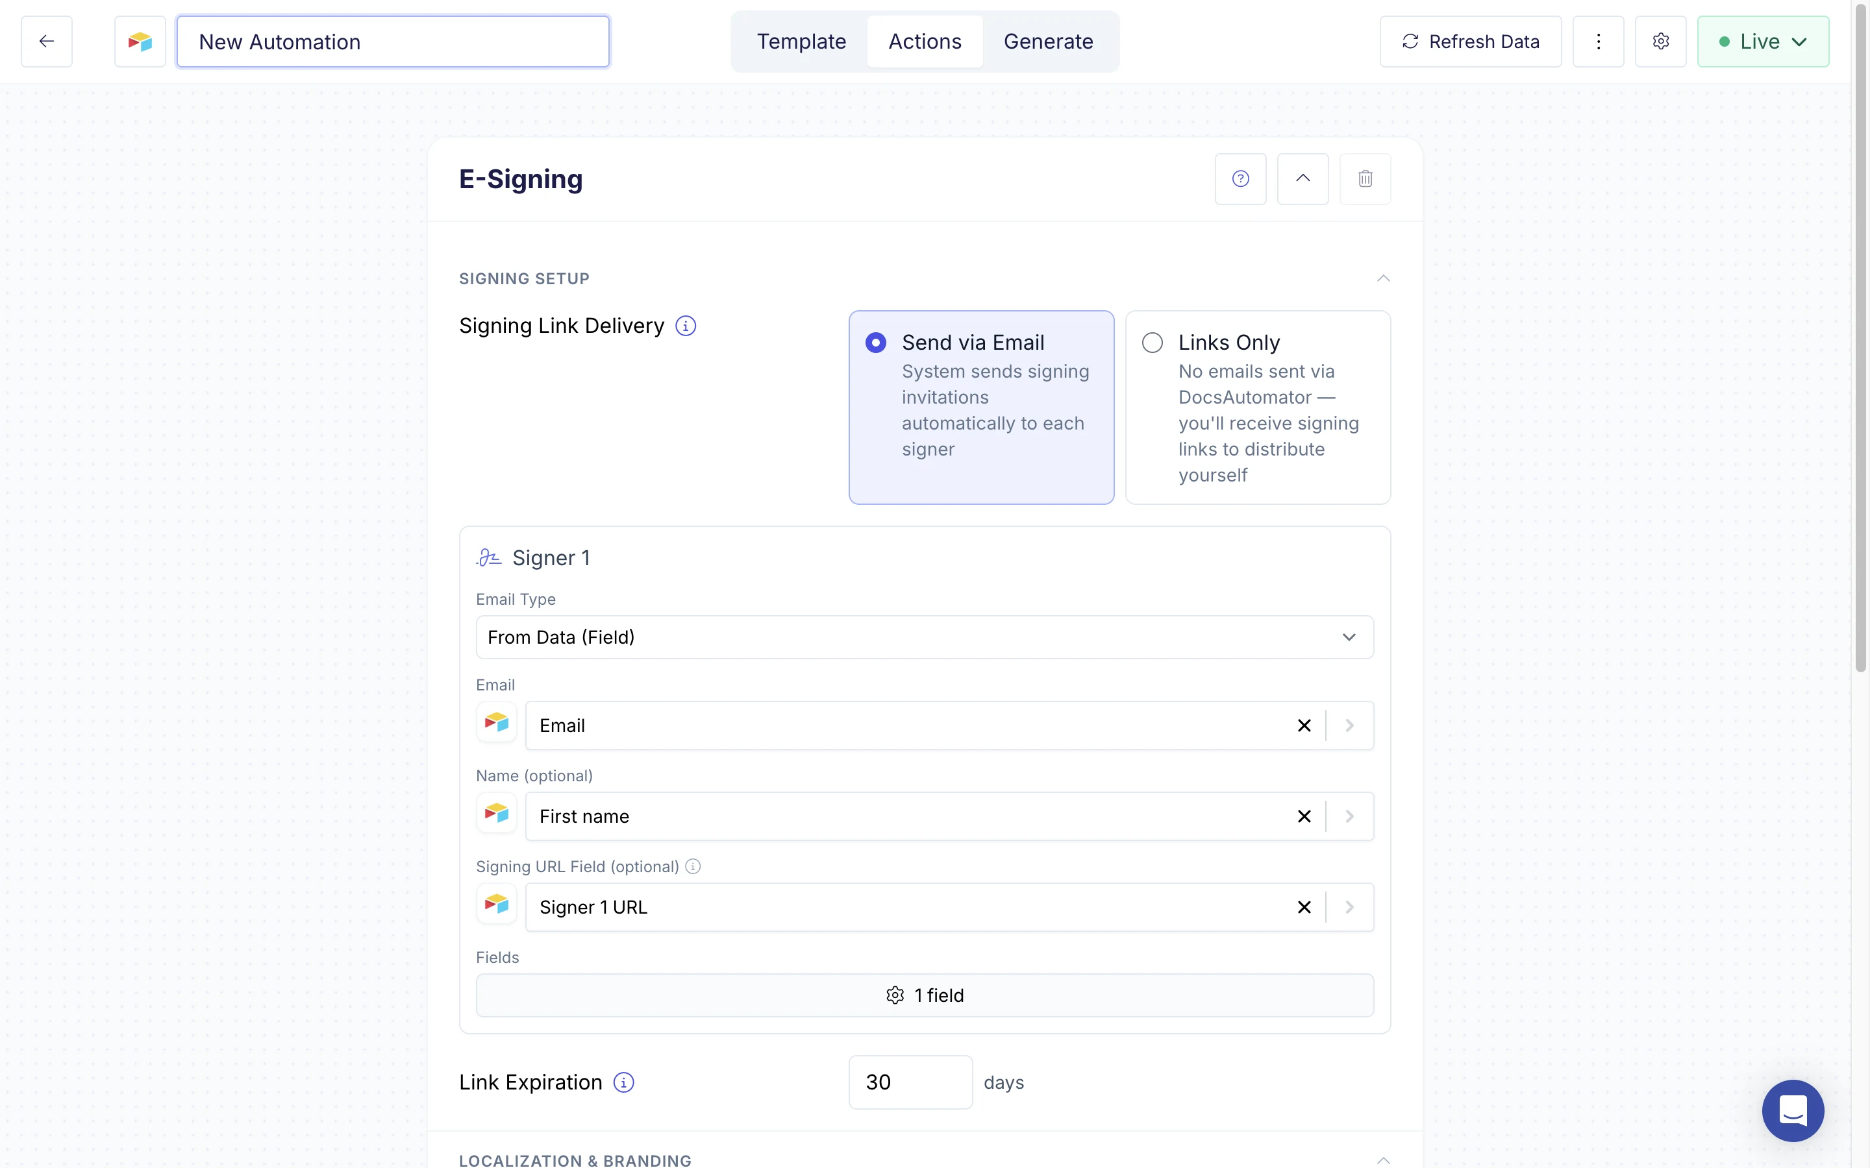Click the Link Expiration days input

click(910, 1082)
